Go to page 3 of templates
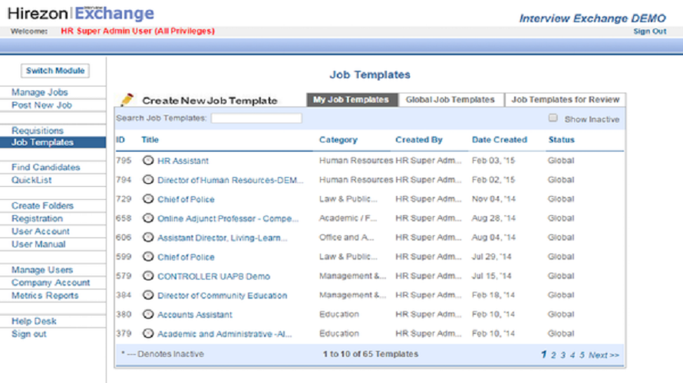Image resolution: width=683 pixels, height=383 pixels. (x=563, y=355)
